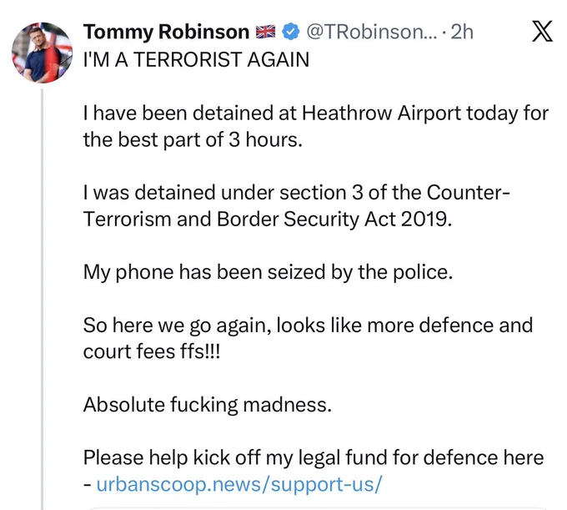
Task: Follow the urbanscoop.news/support-us/ link
Action: click(239, 484)
